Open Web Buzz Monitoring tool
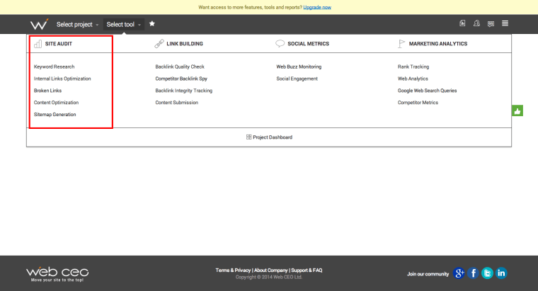 tap(299, 67)
